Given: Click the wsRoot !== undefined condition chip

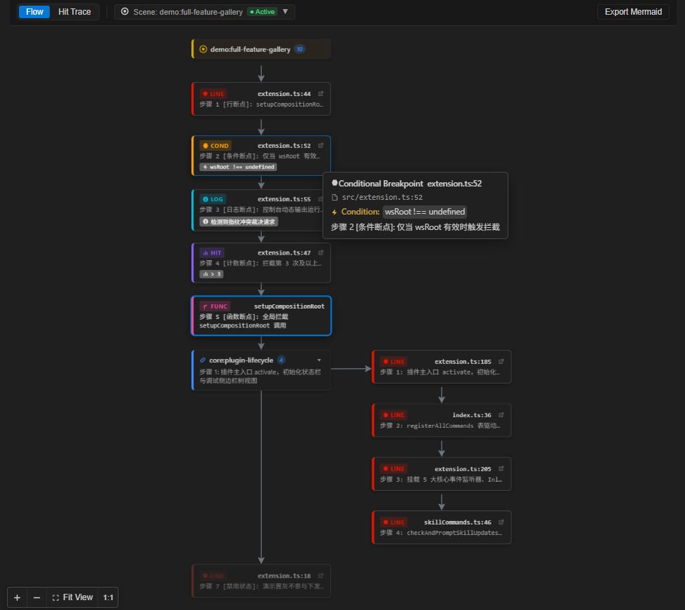Looking at the screenshot, I should coord(238,167).
